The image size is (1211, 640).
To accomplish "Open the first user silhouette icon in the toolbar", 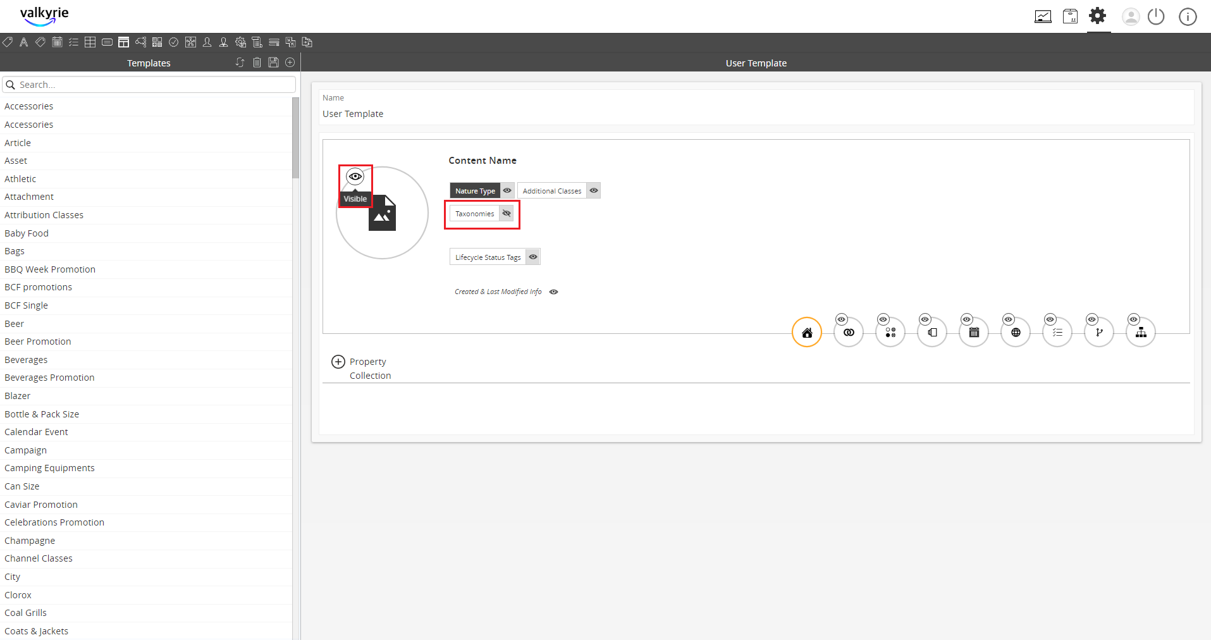I will click(207, 42).
